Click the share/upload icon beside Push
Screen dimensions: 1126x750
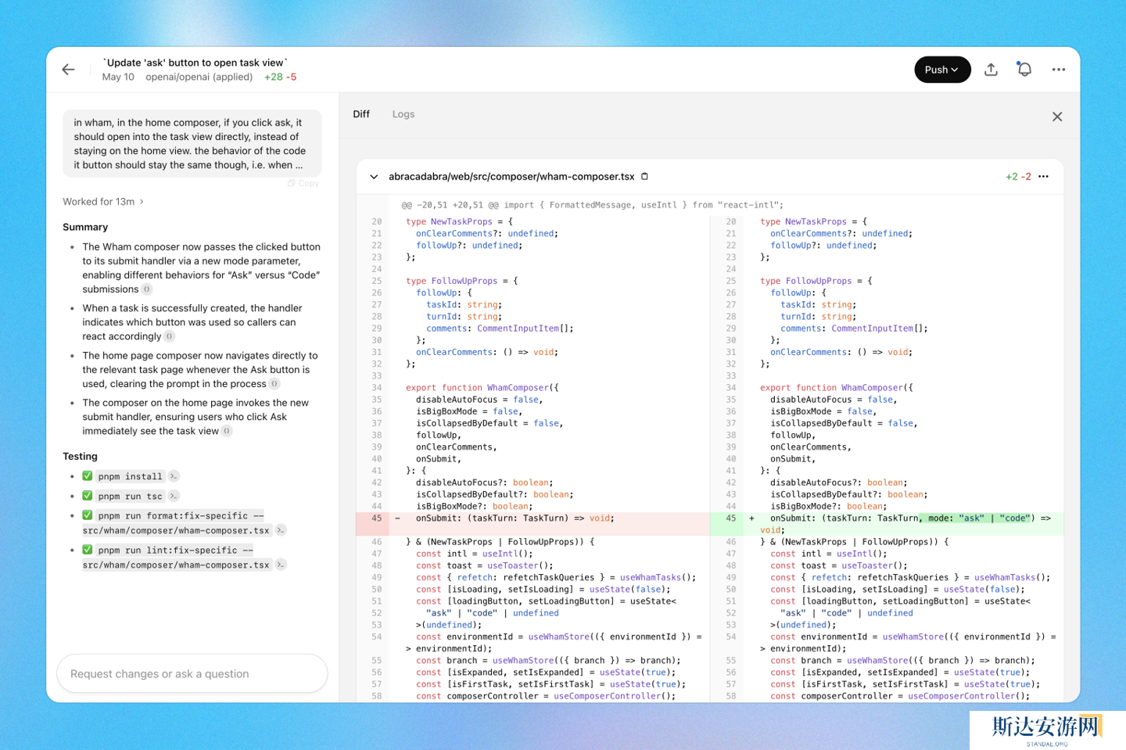991,70
